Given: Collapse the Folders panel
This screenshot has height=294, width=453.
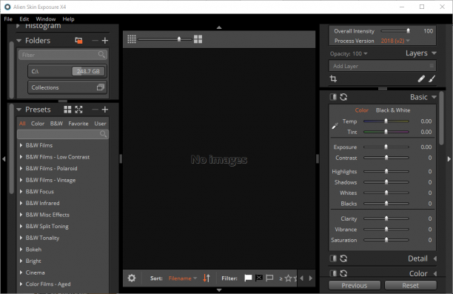Looking at the screenshot, I should [19, 41].
